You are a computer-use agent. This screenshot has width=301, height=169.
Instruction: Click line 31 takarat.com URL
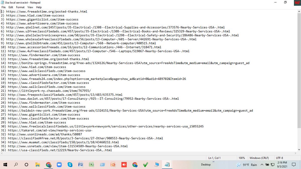tap(50, 131)
